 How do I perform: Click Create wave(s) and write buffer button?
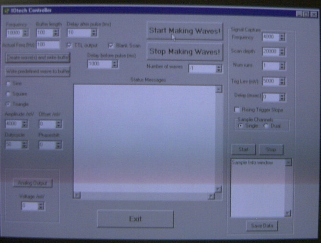coord(38,58)
